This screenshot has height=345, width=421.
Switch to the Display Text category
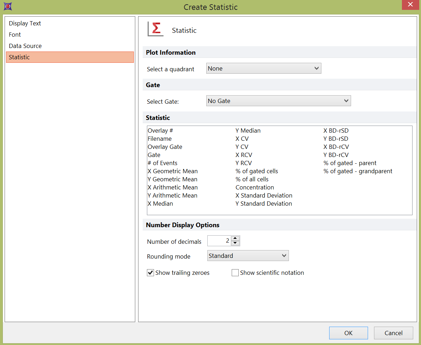tap(25, 23)
